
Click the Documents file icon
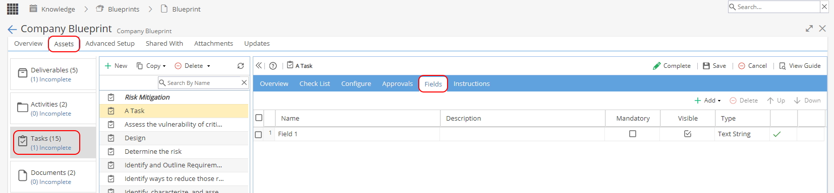(x=23, y=175)
